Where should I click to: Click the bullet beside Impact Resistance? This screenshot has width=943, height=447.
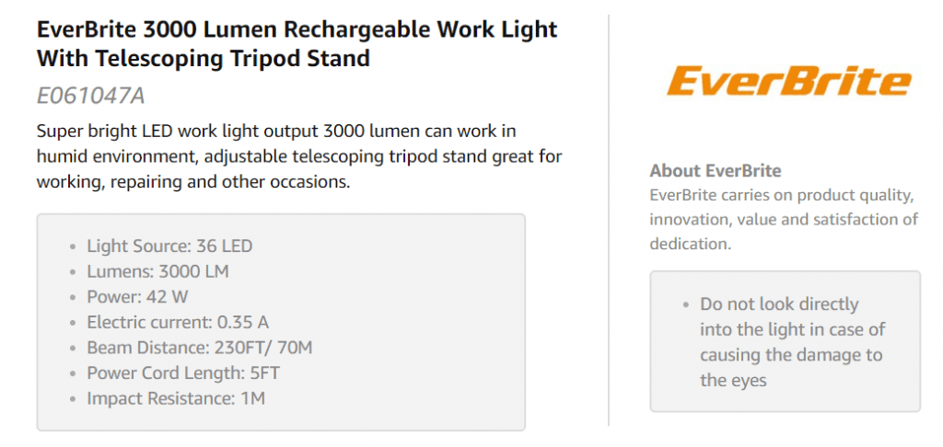(73, 399)
